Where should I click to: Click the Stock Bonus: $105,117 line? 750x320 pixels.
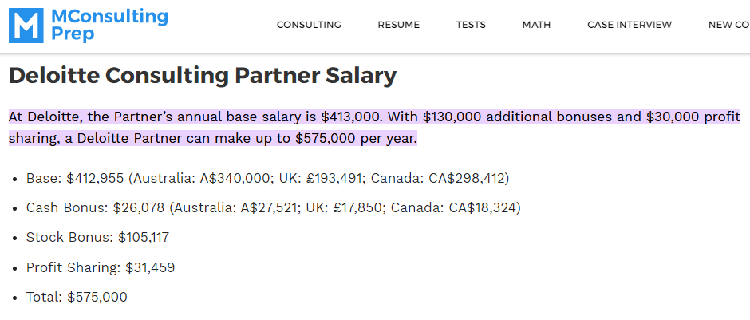point(97,238)
